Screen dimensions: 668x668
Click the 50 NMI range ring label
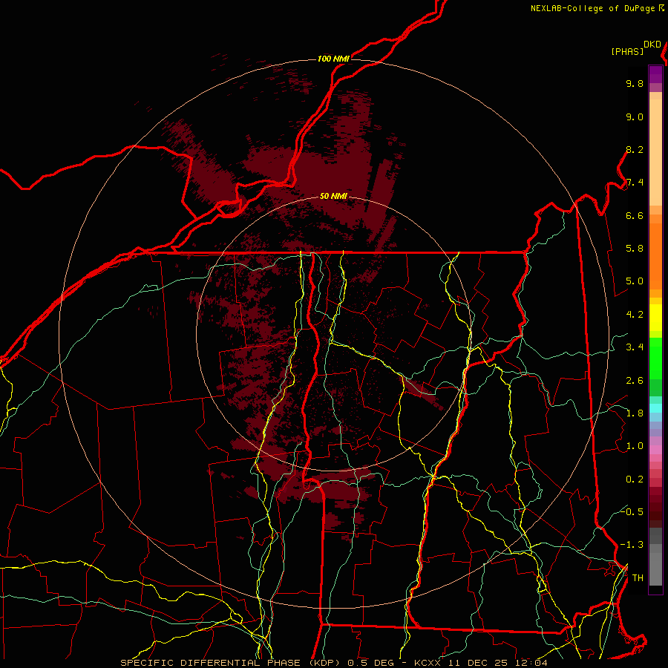point(333,196)
